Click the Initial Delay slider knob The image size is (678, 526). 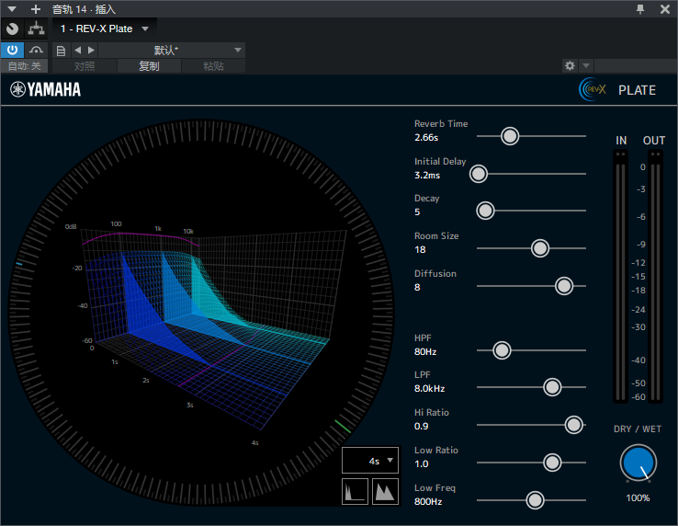[479, 174]
